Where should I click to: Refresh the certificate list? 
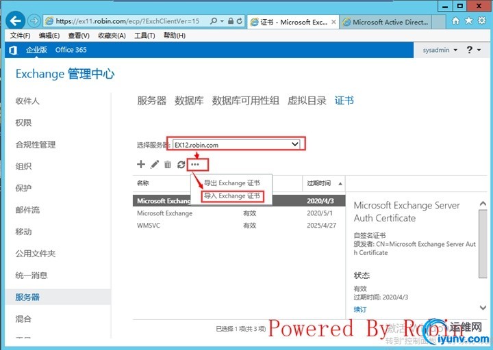181,164
